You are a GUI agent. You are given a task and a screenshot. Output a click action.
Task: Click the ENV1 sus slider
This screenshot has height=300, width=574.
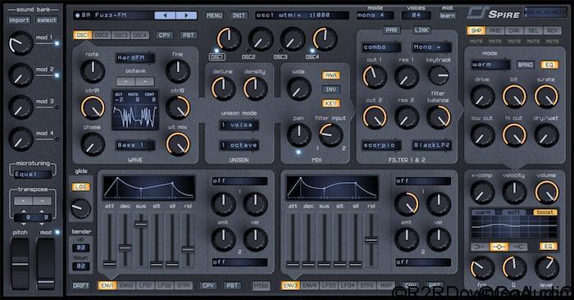coord(141,240)
